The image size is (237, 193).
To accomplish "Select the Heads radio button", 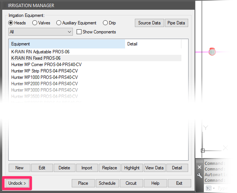I will (11, 23).
